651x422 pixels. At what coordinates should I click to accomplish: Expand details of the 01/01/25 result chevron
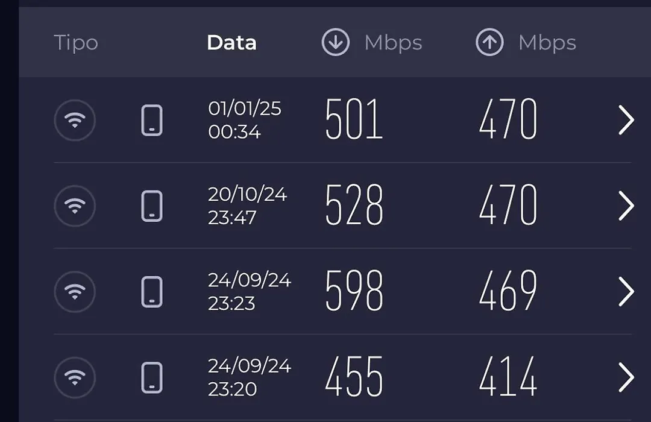626,120
